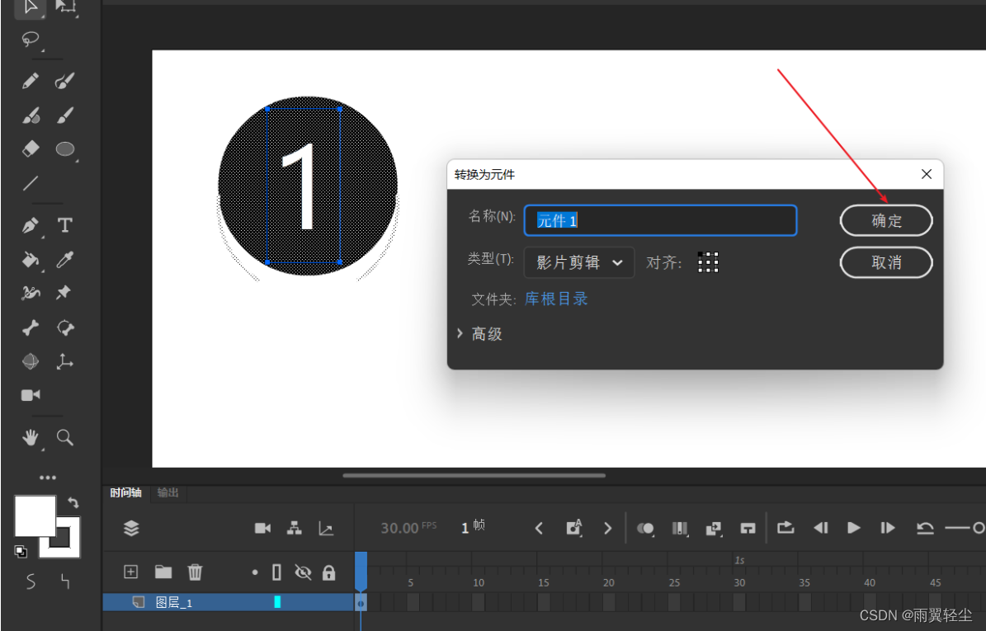The width and height of the screenshot is (986, 631).
Task: Toggle the timeline camera layer button
Action: tap(263, 528)
